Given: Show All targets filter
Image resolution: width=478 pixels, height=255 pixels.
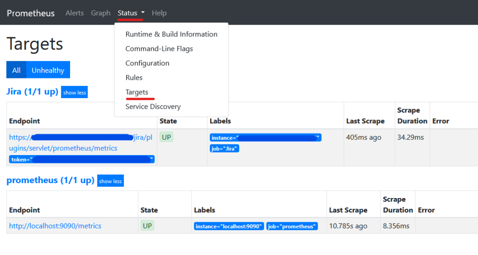Looking at the screenshot, I should point(16,70).
